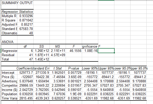153x104 pixels.
Task: Select the Price ($) row label
Action: tap(9, 77)
